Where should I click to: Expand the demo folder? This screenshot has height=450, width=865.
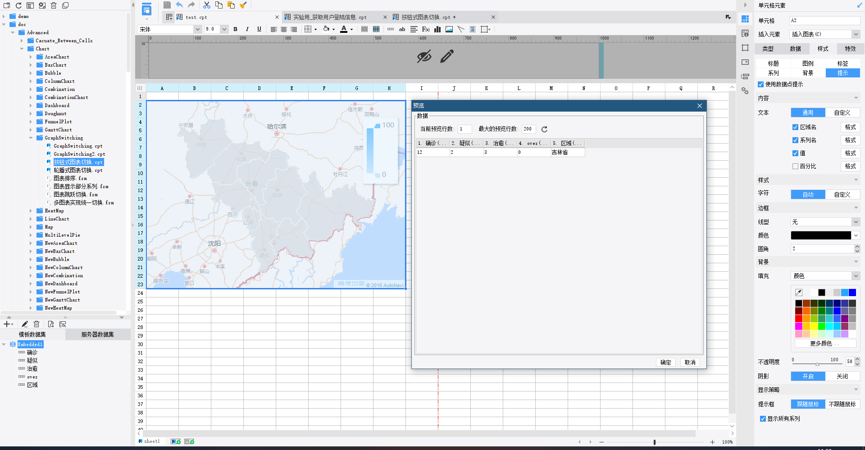coord(4,16)
